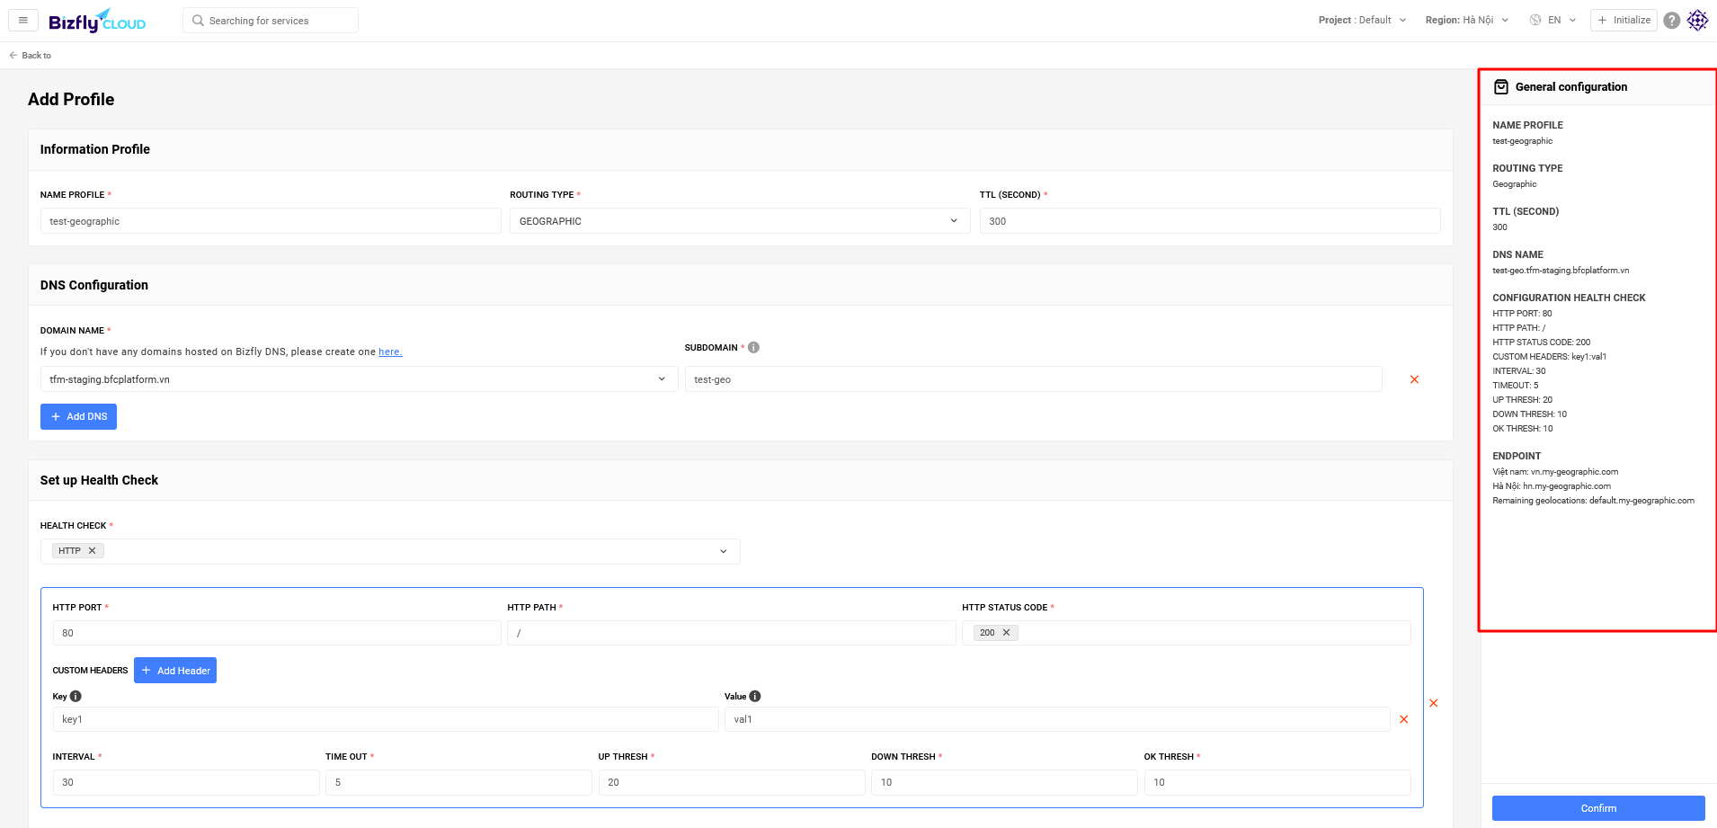Click the 'Set up Health Check' heading
Viewport: 1717px width, 828px height.
pyautogui.click(x=99, y=480)
